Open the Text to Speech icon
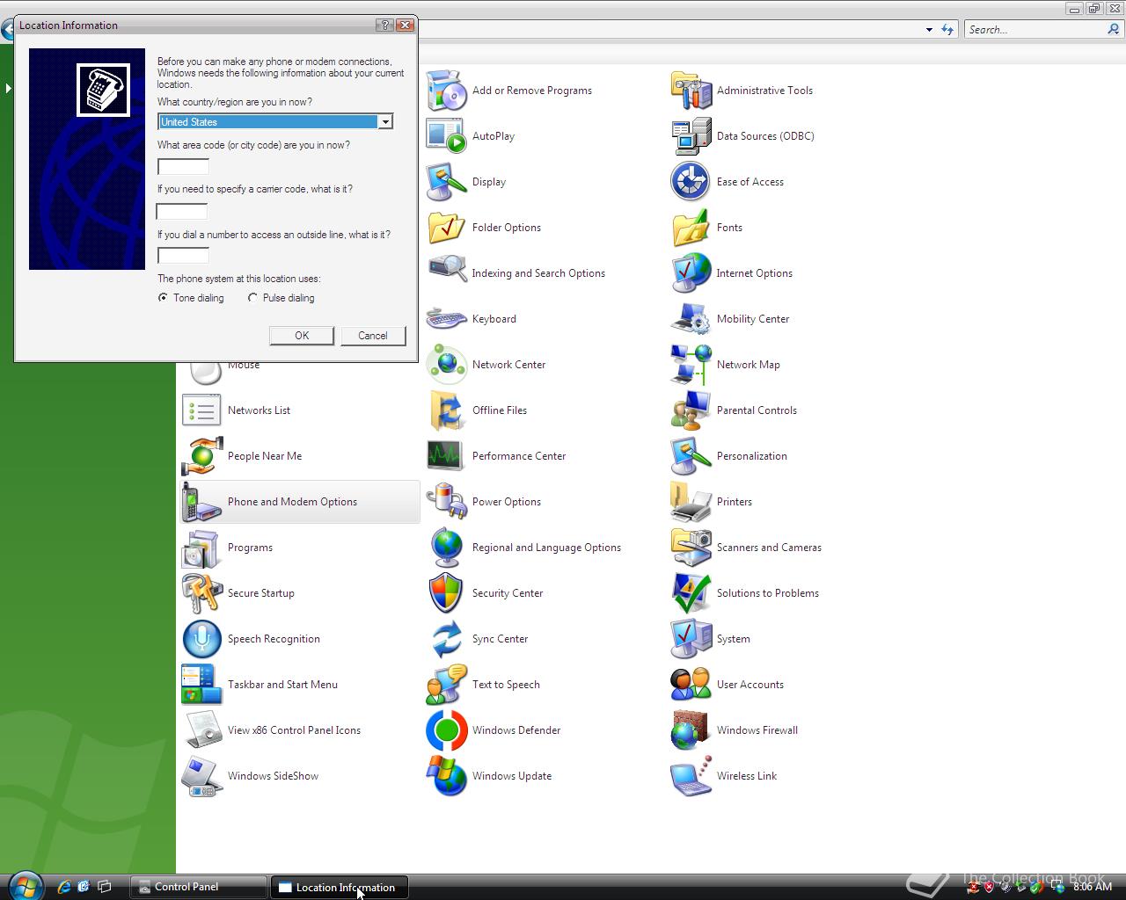The width and height of the screenshot is (1126, 900). click(x=447, y=685)
